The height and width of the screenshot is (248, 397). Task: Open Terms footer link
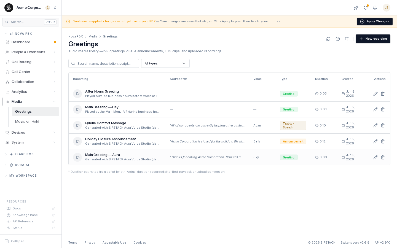pos(73,243)
